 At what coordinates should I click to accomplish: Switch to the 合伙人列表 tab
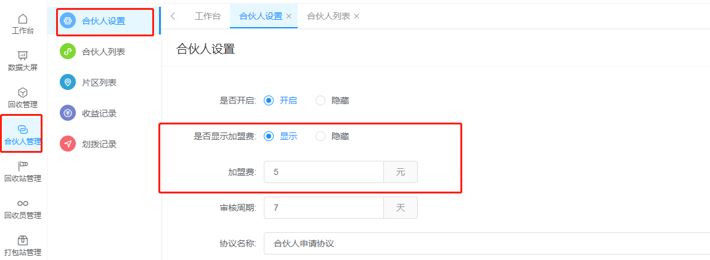328,16
